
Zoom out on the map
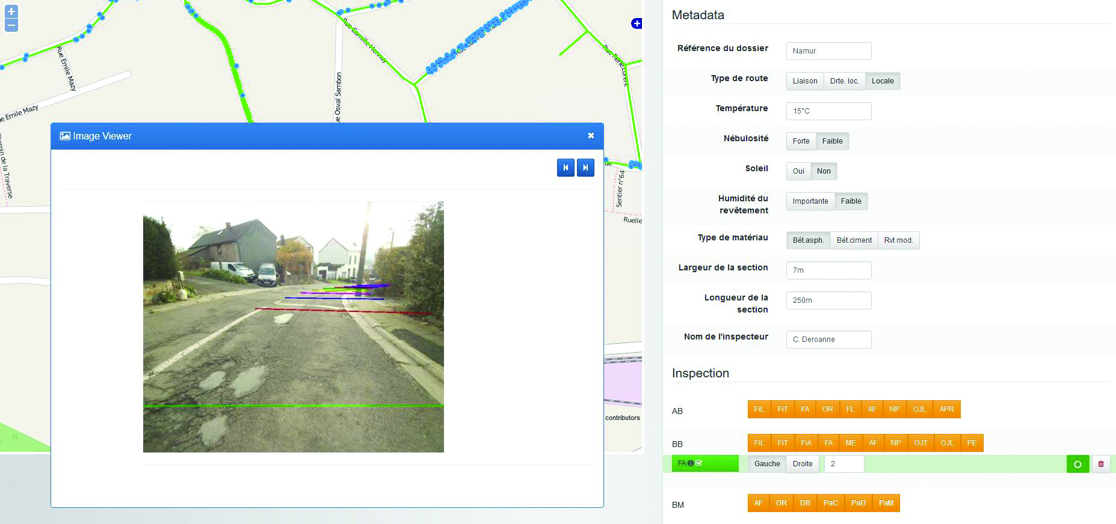tap(11, 25)
